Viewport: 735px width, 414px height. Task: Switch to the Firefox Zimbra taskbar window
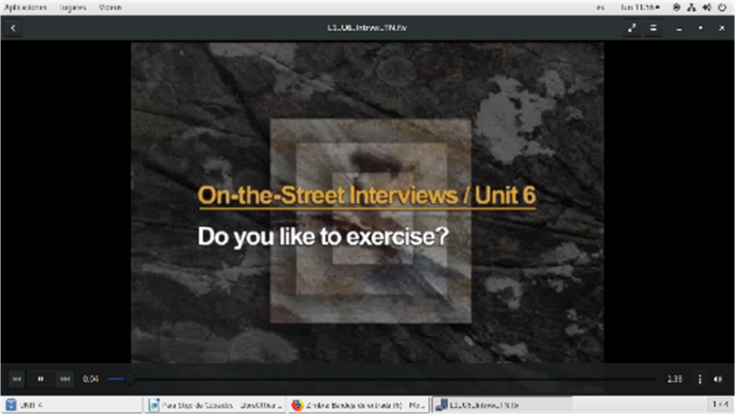358,404
